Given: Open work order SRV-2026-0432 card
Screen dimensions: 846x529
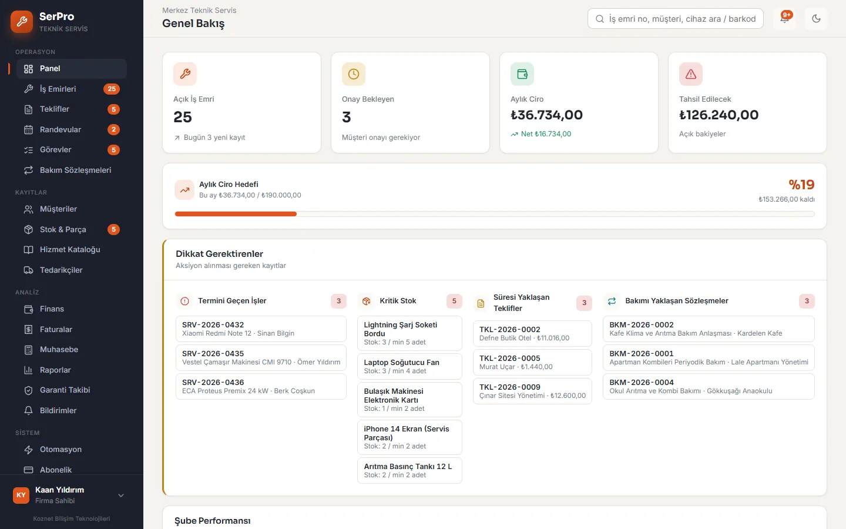Looking at the screenshot, I should tap(261, 329).
